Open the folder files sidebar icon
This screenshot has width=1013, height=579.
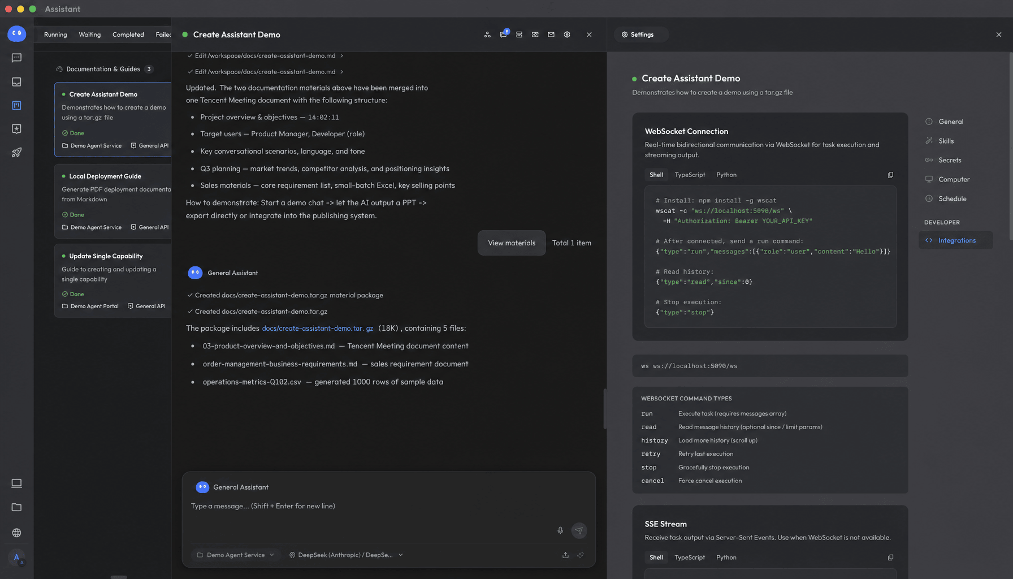coord(16,507)
